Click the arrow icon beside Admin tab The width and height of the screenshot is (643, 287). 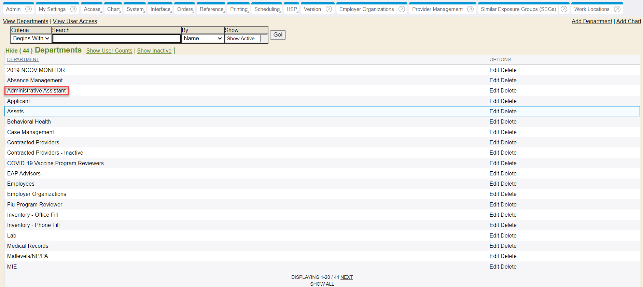[29, 9]
